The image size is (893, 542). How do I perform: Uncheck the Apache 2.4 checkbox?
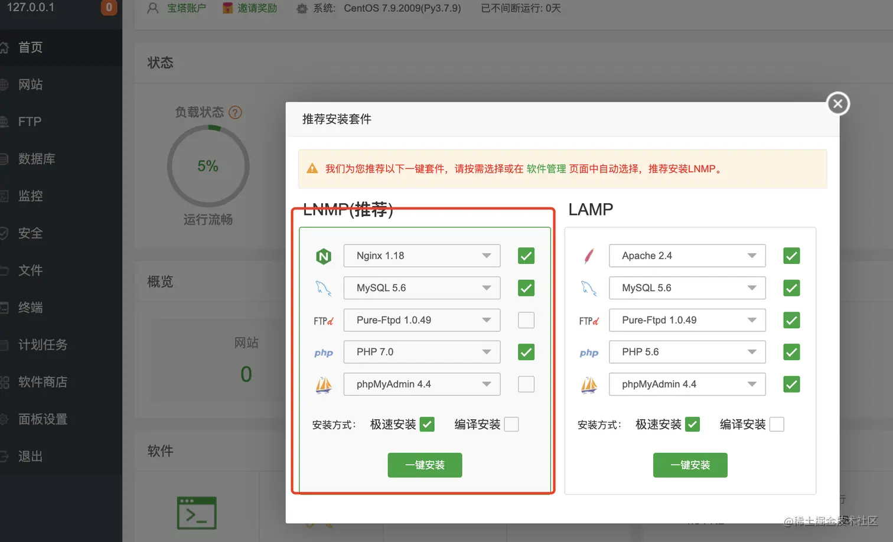coord(791,256)
